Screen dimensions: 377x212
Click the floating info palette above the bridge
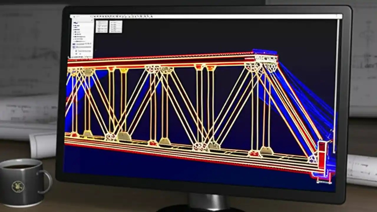[x=102, y=26]
